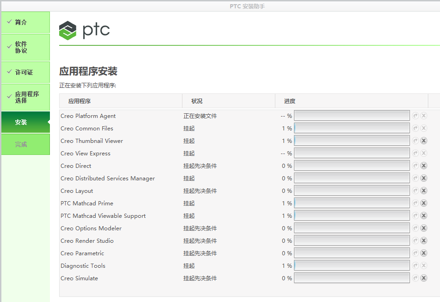
Task: Click retry icon for Creo Direct
Action: (x=416, y=166)
